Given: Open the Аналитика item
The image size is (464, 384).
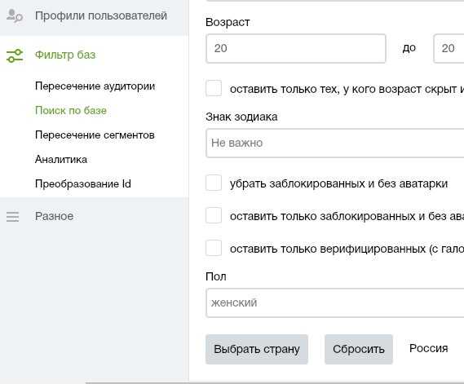Looking at the screenshot, I should point(61,160).
